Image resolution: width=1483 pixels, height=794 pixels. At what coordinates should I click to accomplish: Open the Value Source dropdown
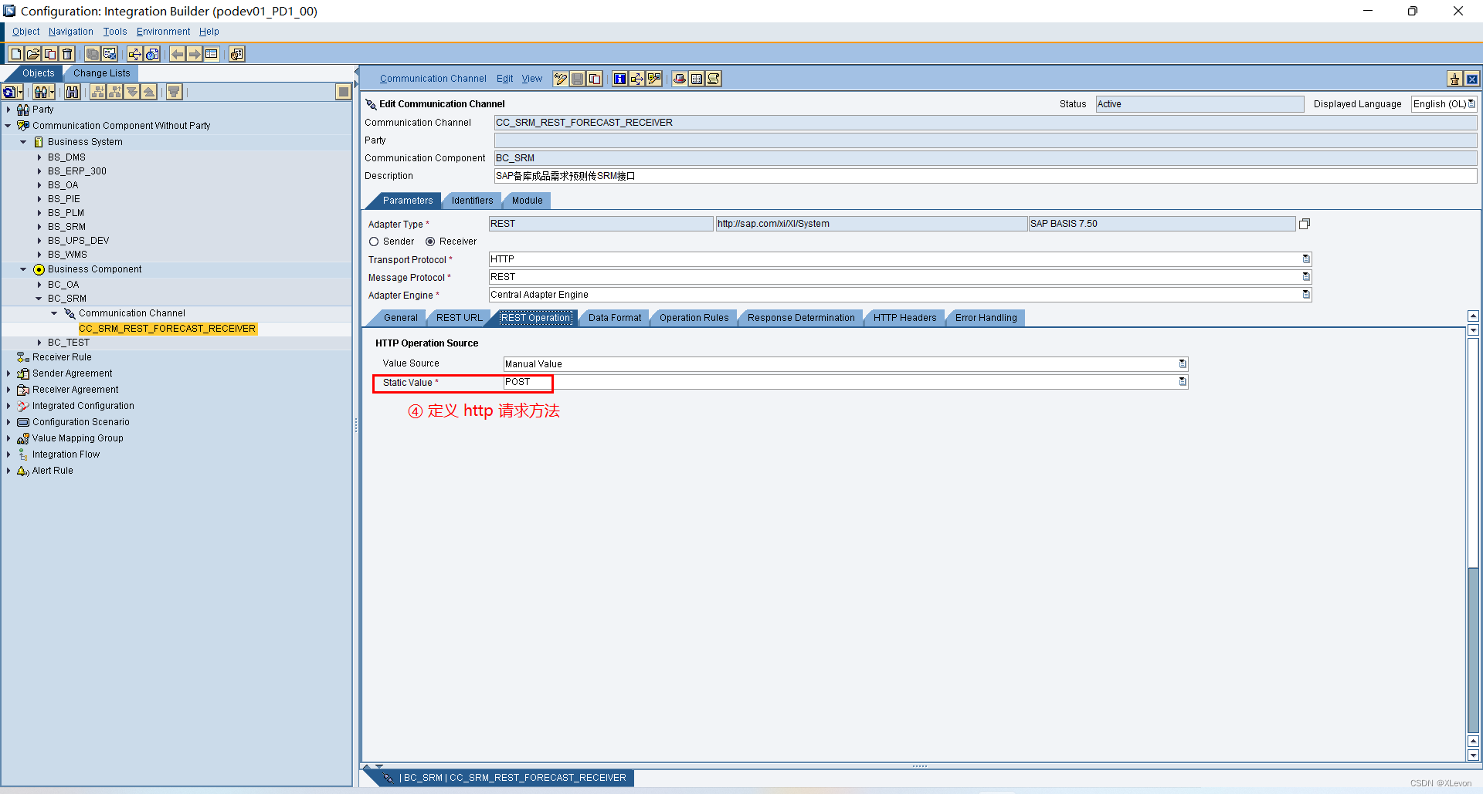[1183, 363]
